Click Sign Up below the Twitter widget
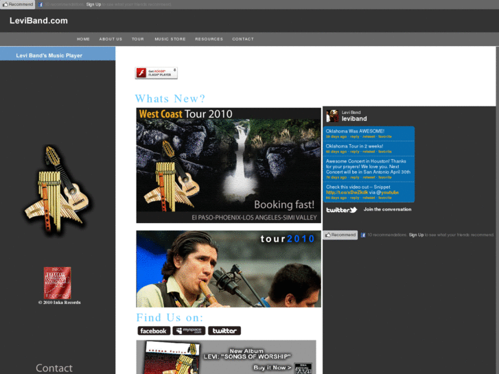 pos(416,235)
